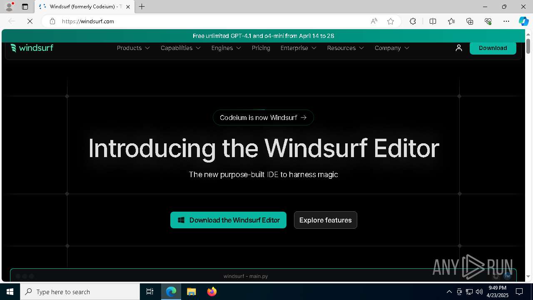
Task: Follow the Codeium is now Windsurf link
Action: [263, 117]
